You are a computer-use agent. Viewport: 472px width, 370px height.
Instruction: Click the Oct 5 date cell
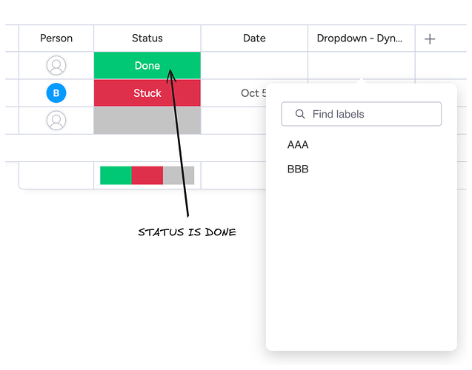click(234, 93)
